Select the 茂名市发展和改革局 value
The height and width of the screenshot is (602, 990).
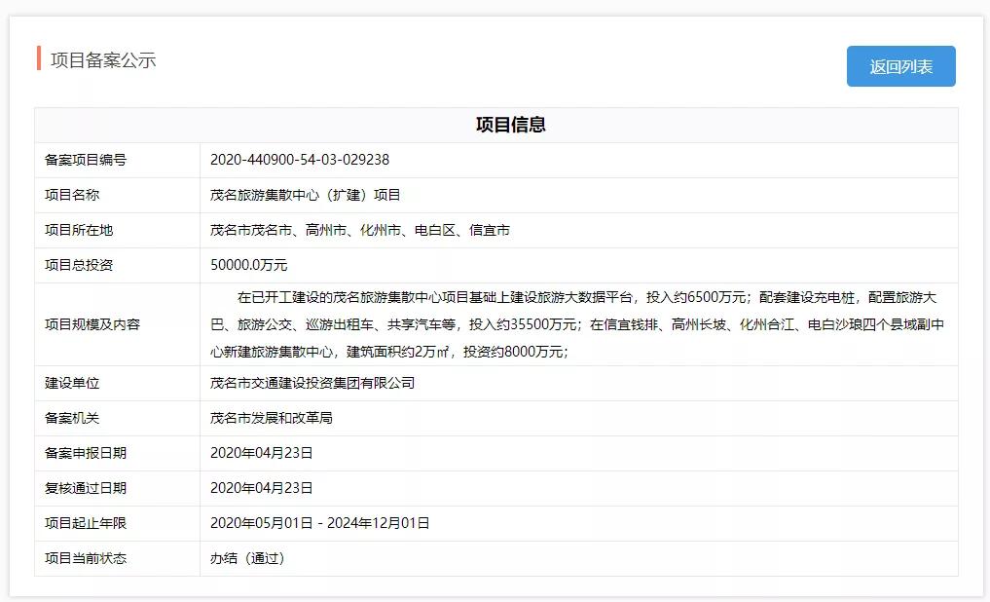(x=272, y=418)
